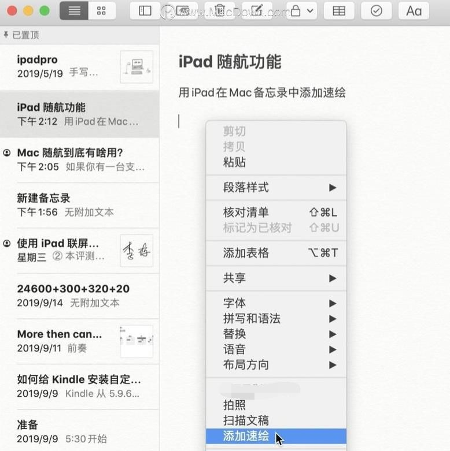Open the 新建备忘录 note
The height and width of the screenshot is (451, 450).
(x=79, y=205)
